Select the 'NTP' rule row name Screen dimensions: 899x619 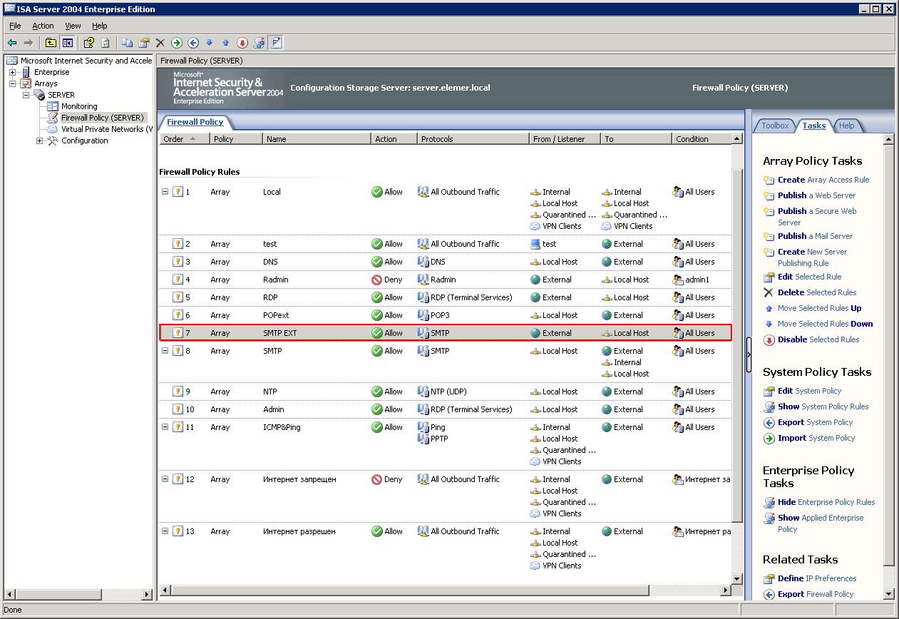tap(269, 392)
